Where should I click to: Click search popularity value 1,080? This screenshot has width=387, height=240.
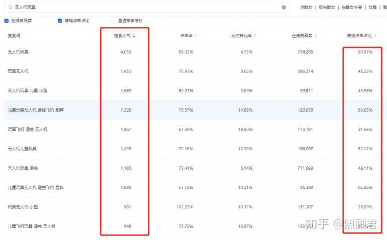(x=126, y=187)
